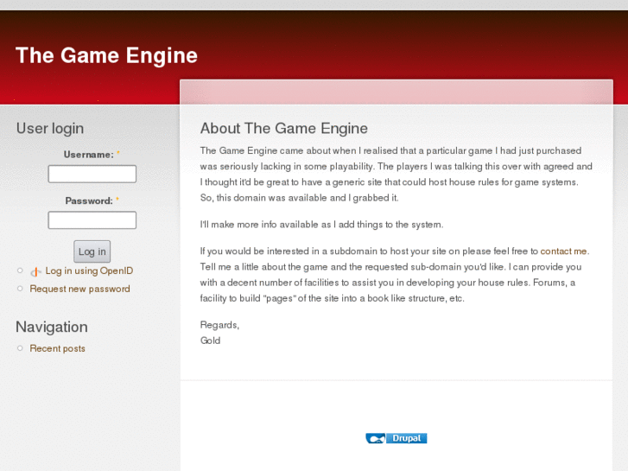The height and width of the screenshot is (471, 628).
Task: Click the text Regards,
Action: [x=220, y=325]
